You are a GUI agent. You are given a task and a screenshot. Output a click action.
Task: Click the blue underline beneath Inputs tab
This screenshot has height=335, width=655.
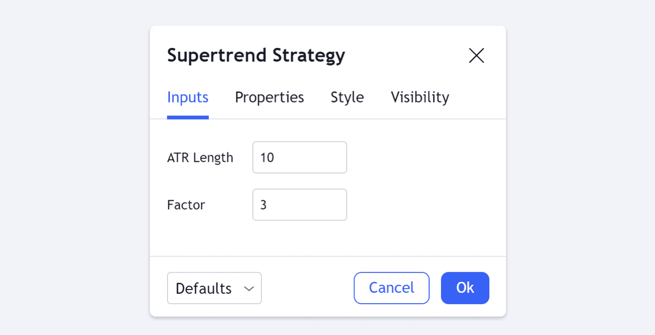click(x=187, y=117)
